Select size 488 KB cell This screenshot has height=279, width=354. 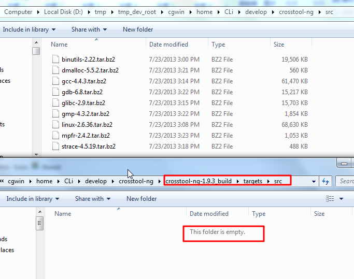(299, 146)
